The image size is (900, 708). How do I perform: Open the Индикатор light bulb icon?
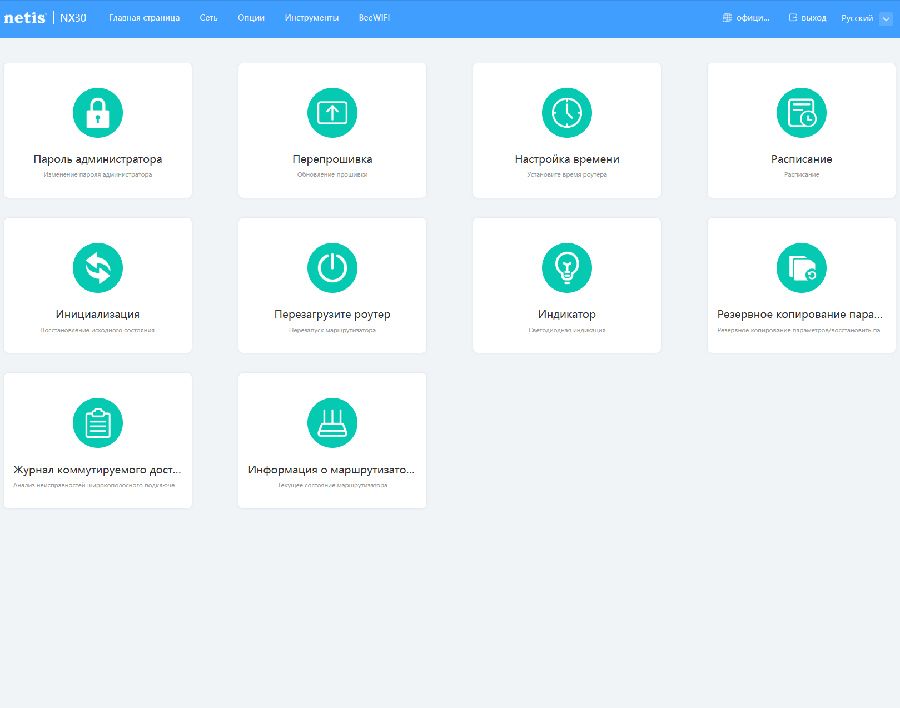(x=567, y=268)
